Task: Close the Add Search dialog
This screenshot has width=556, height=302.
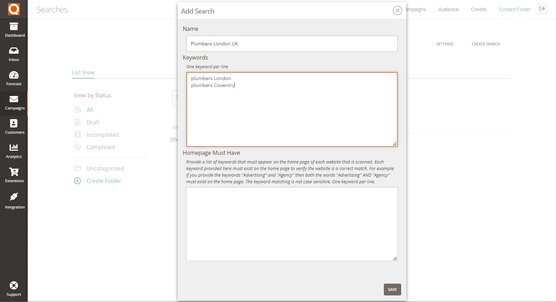Action: [397, 11]
